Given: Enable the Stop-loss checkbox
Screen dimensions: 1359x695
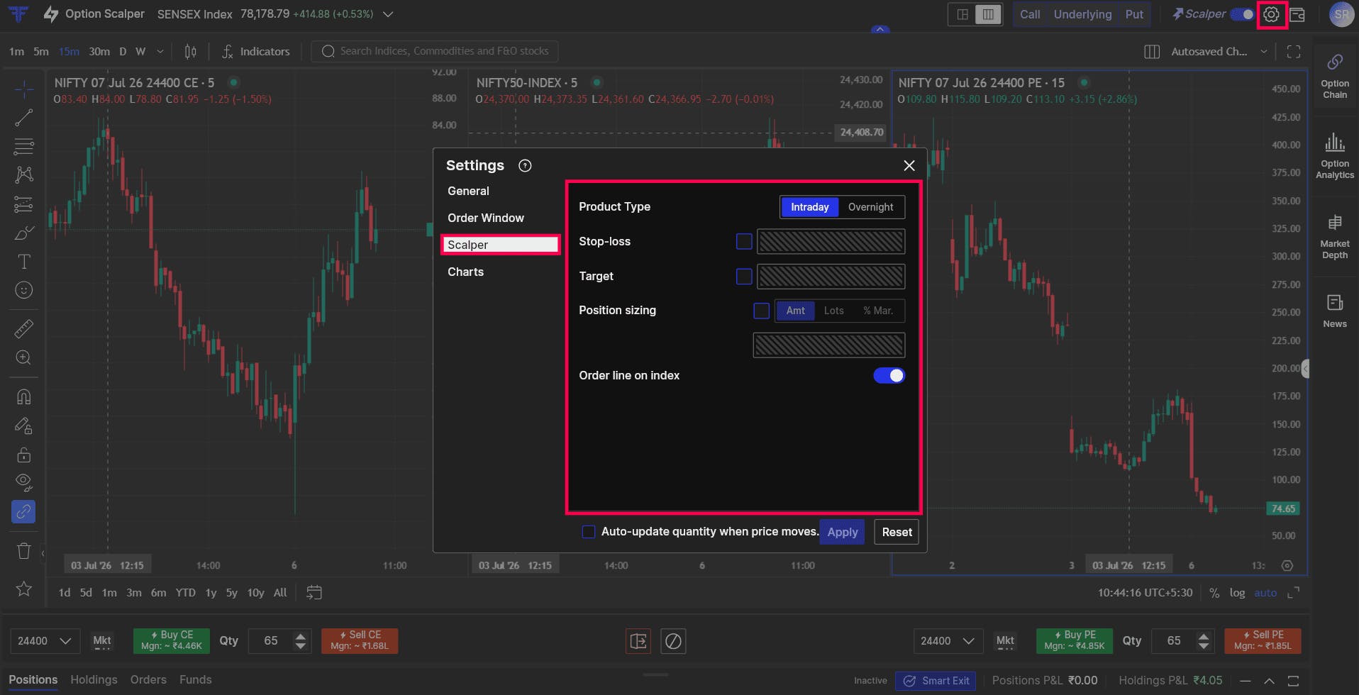Looking at the screenshot, I should tap(744, 242).
